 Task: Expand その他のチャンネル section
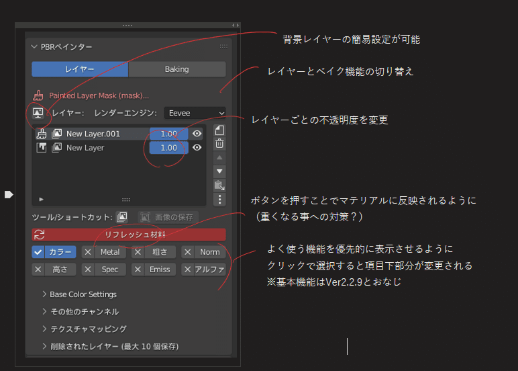click(81, 312)
